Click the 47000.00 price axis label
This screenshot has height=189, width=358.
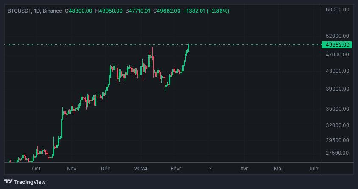point(338,55)
